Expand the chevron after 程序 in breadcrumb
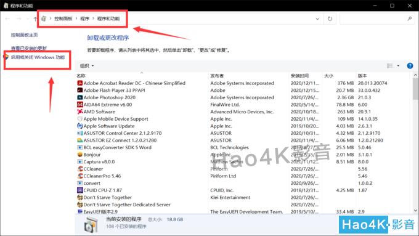 click(93, 18)
